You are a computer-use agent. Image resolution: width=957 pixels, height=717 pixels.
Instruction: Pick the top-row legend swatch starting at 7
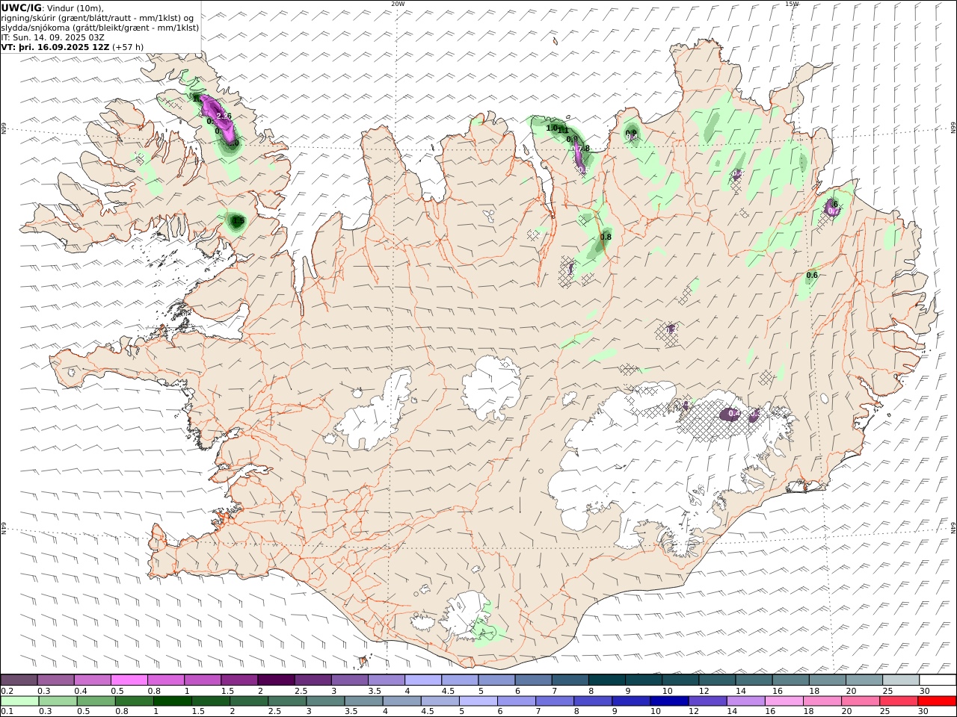pyautogui.click(x=570, y=680)
